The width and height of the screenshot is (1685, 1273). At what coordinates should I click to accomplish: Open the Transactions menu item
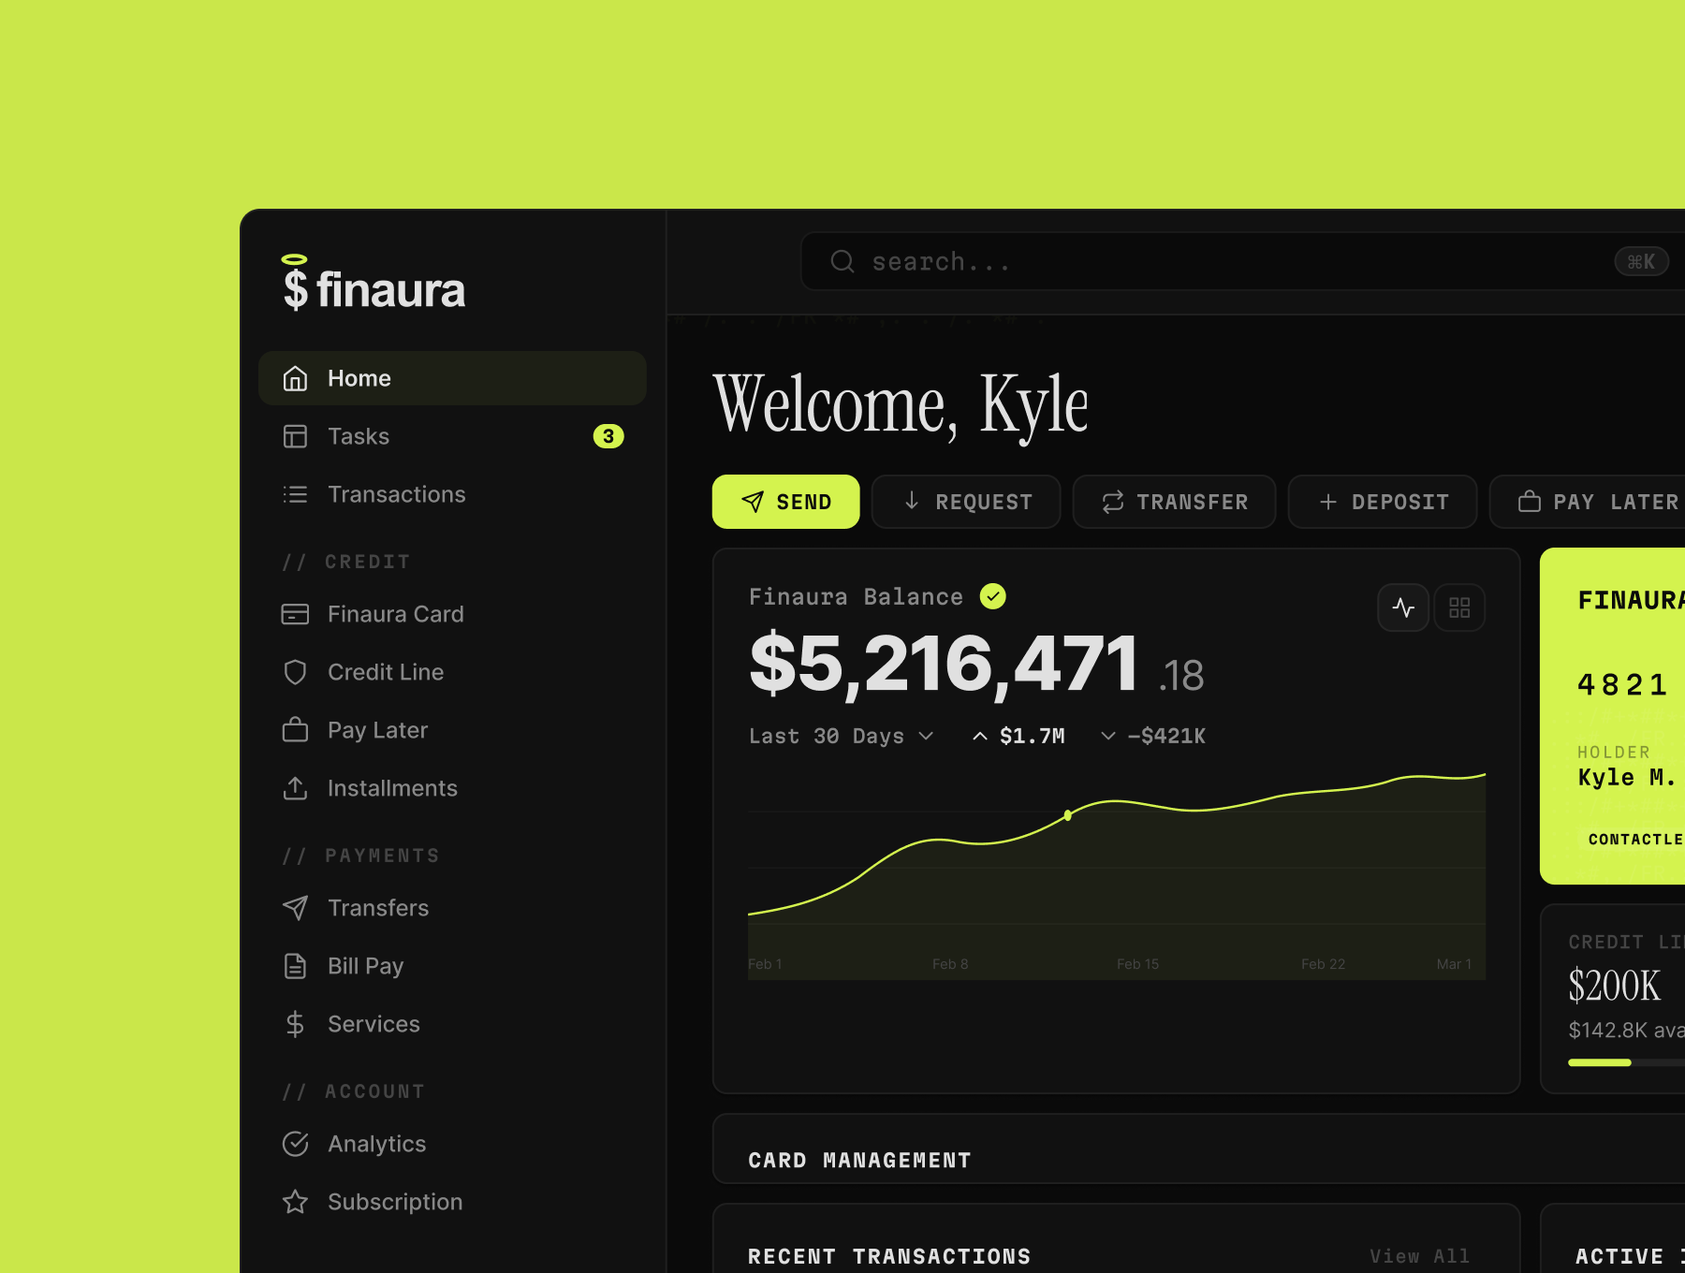[397, 494]
